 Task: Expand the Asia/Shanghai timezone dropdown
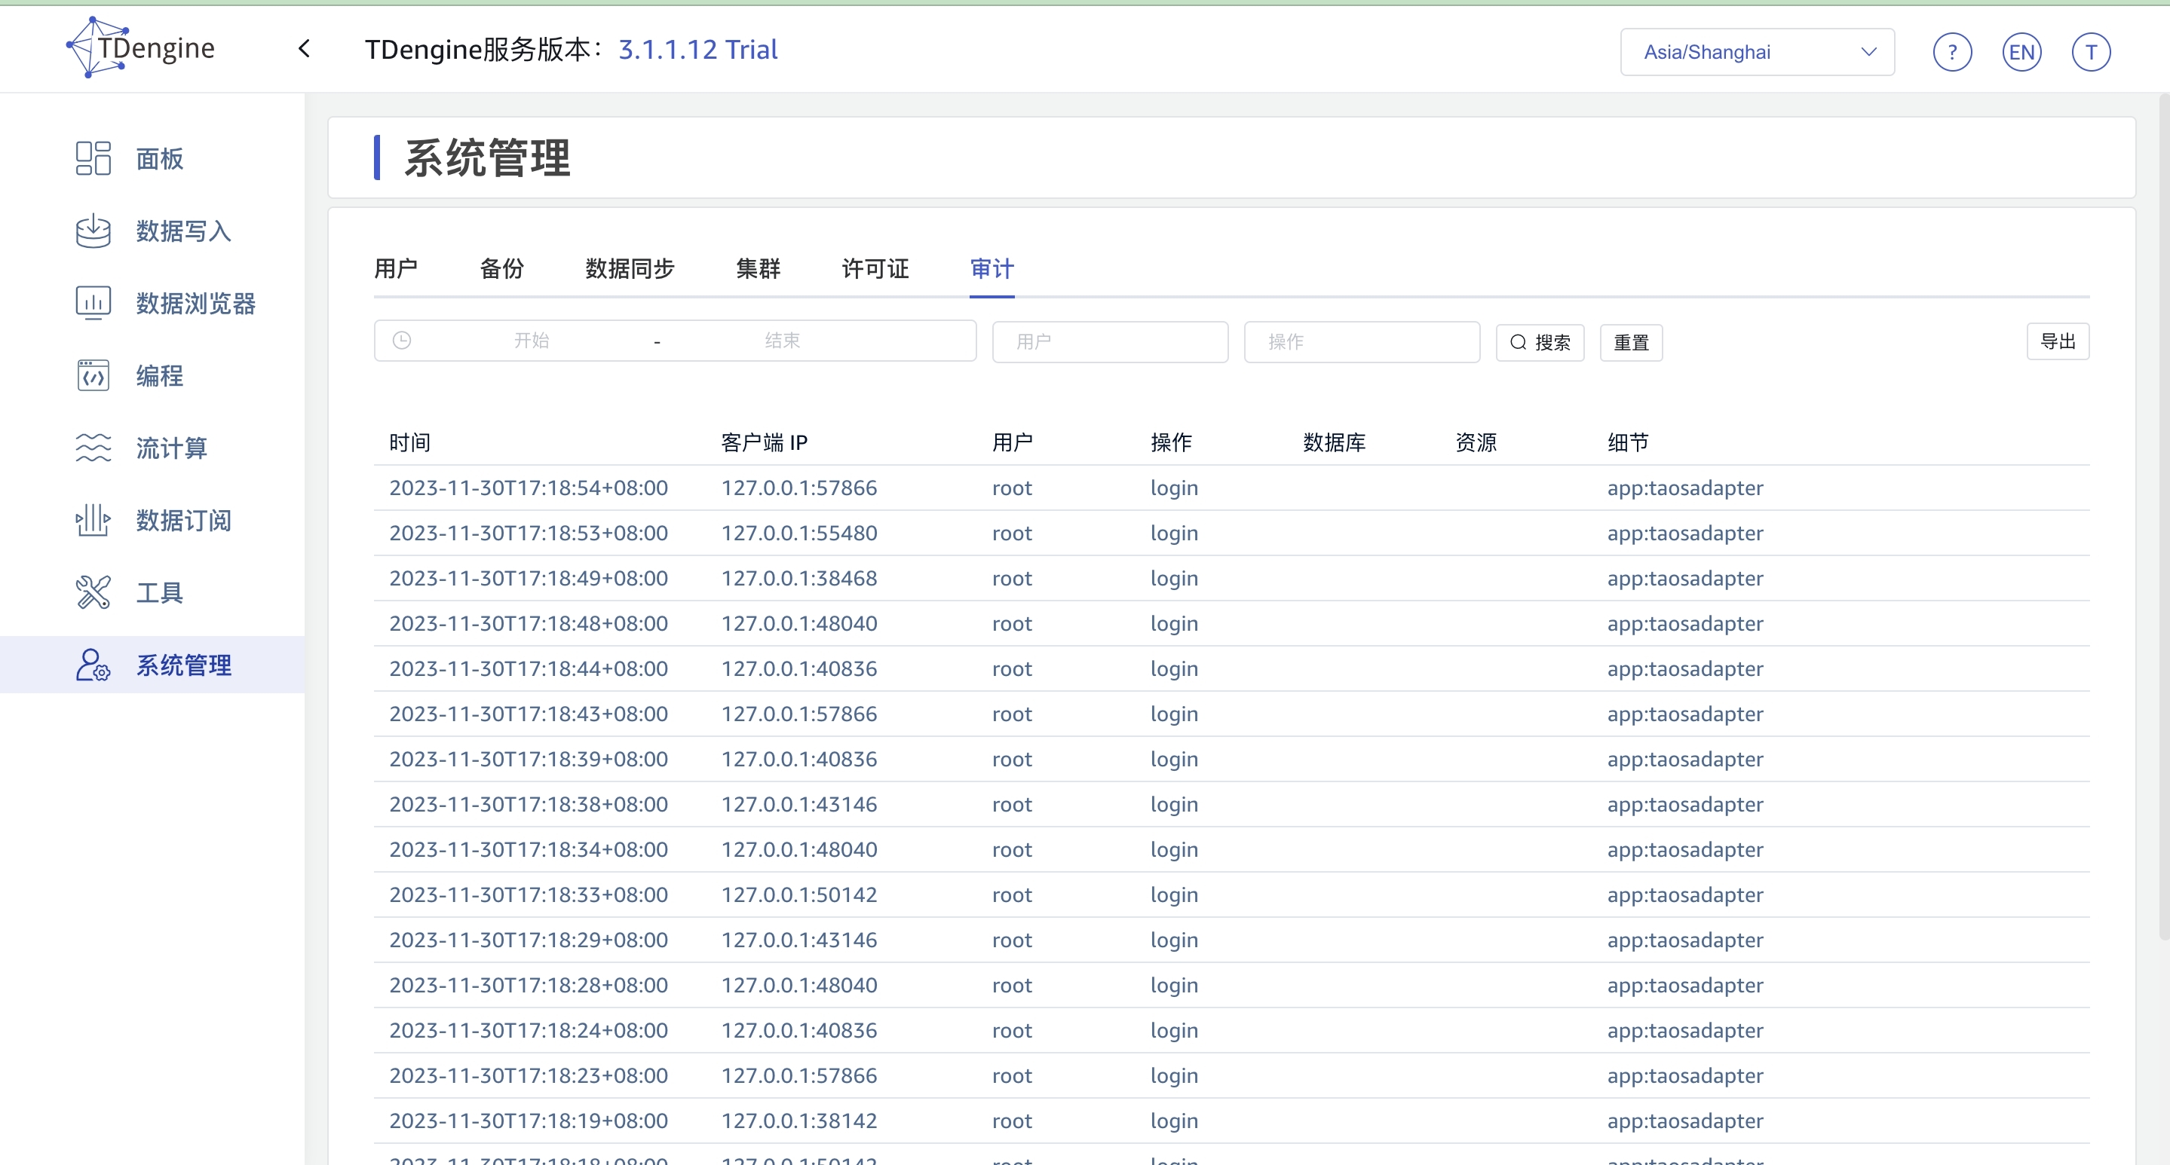pyautogui.click(x=1758, y=52)
